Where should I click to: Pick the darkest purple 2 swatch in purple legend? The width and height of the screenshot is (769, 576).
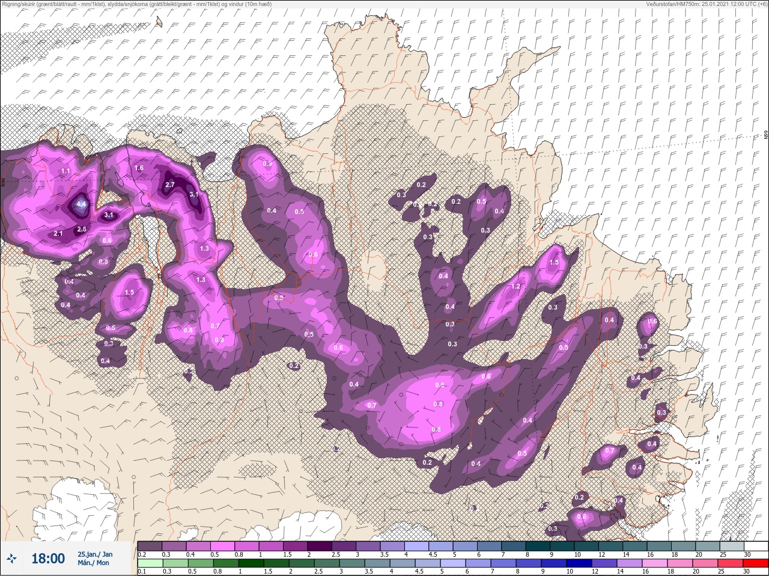pos(320,545)
